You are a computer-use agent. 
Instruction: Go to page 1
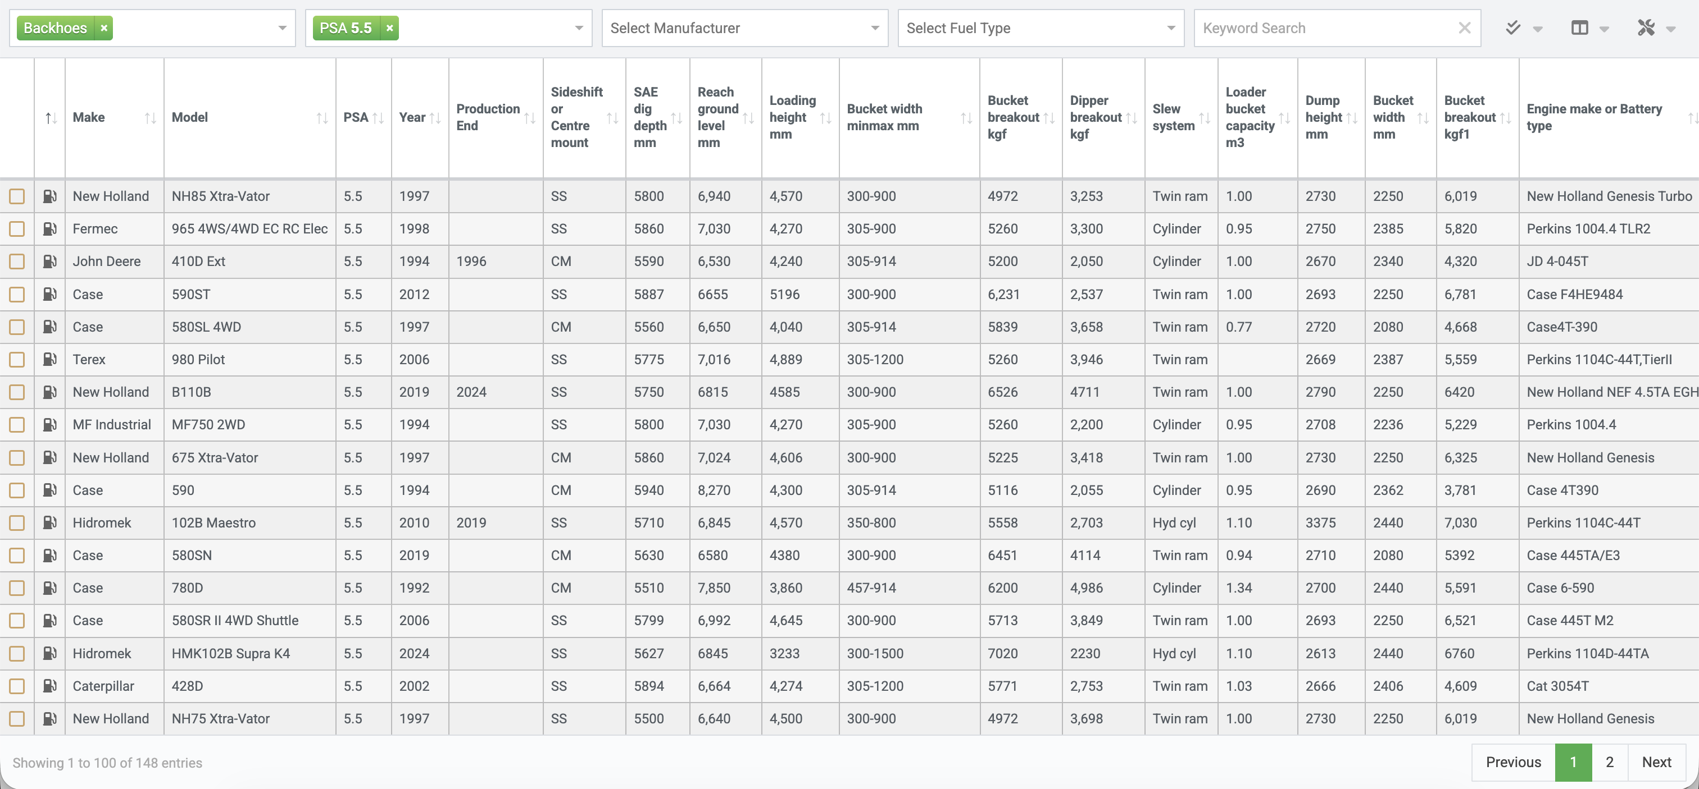[1573, 762]
